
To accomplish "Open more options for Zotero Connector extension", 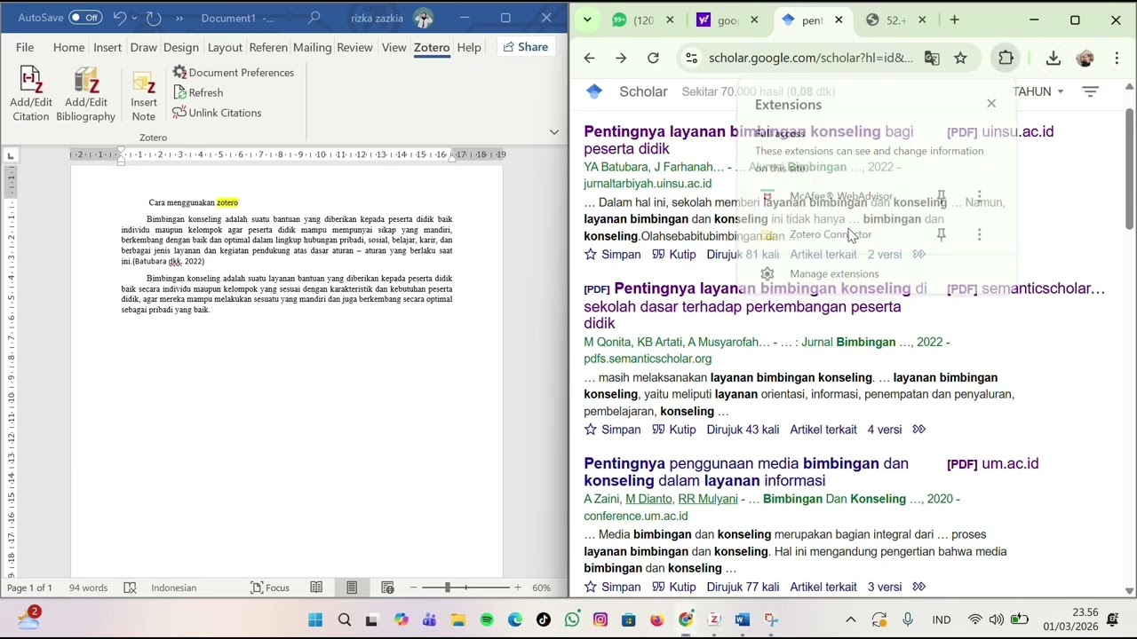I will [979, 234].
